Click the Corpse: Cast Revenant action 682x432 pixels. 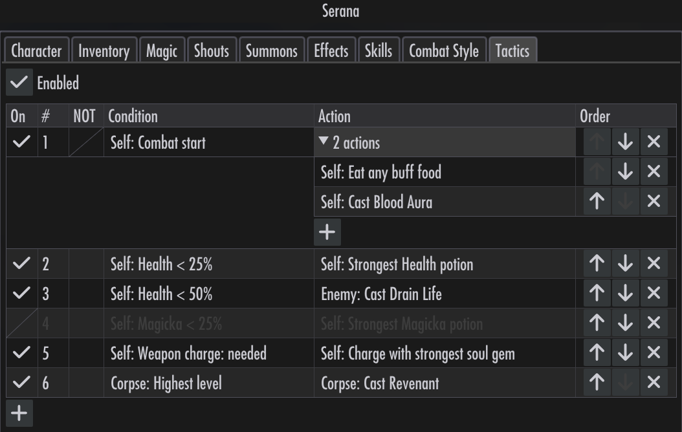pyautogui.click(x=445, y=383)
